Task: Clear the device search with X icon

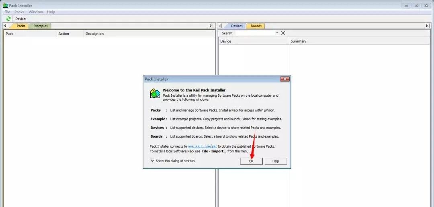Action: [x=283, y=33]
